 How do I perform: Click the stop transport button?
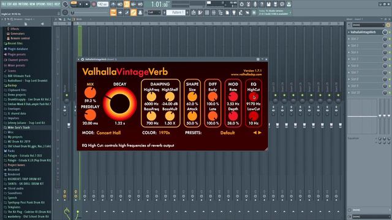tap(87, 4)
